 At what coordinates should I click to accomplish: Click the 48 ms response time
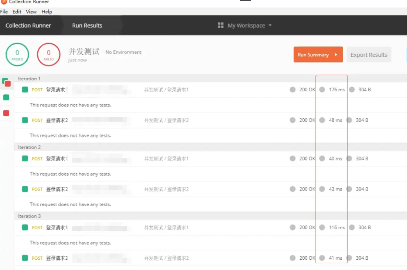(x=335, y=120)
